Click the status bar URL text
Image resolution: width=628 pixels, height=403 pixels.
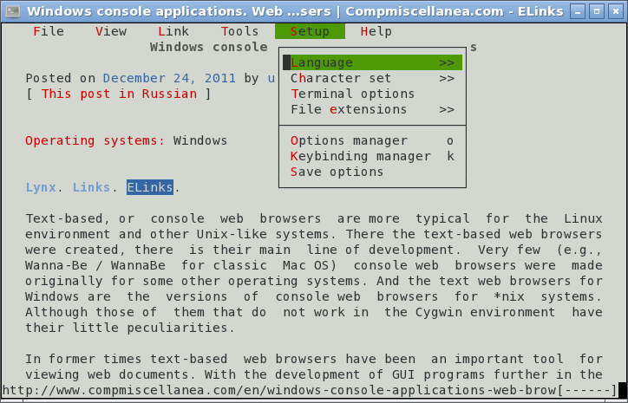[x=279, y=390]
